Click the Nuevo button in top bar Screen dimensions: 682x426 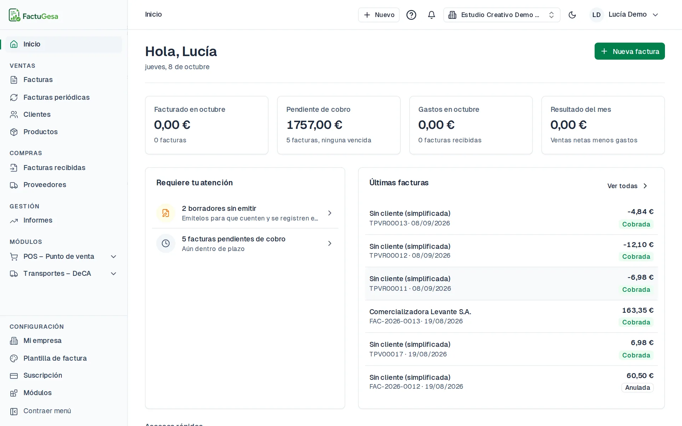[379, 15]
